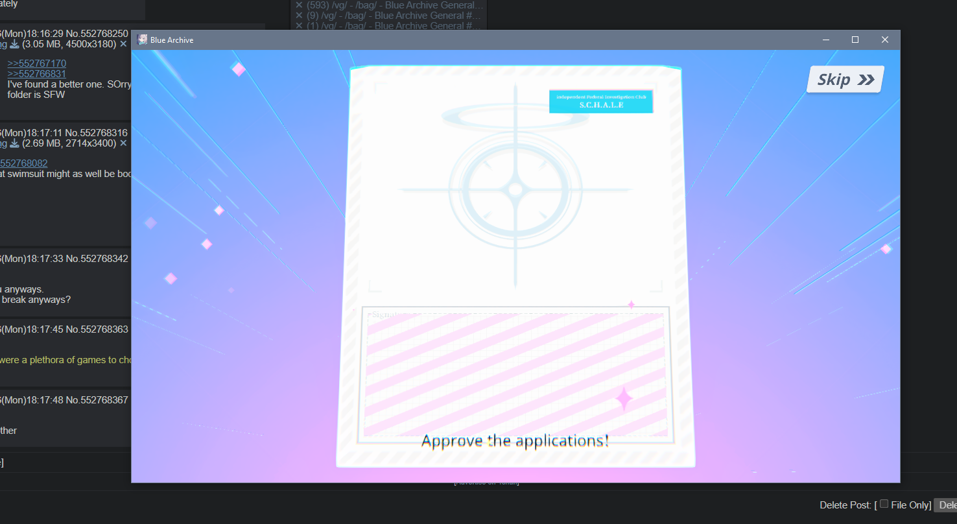Click post number No.552768367

point(97,400)
